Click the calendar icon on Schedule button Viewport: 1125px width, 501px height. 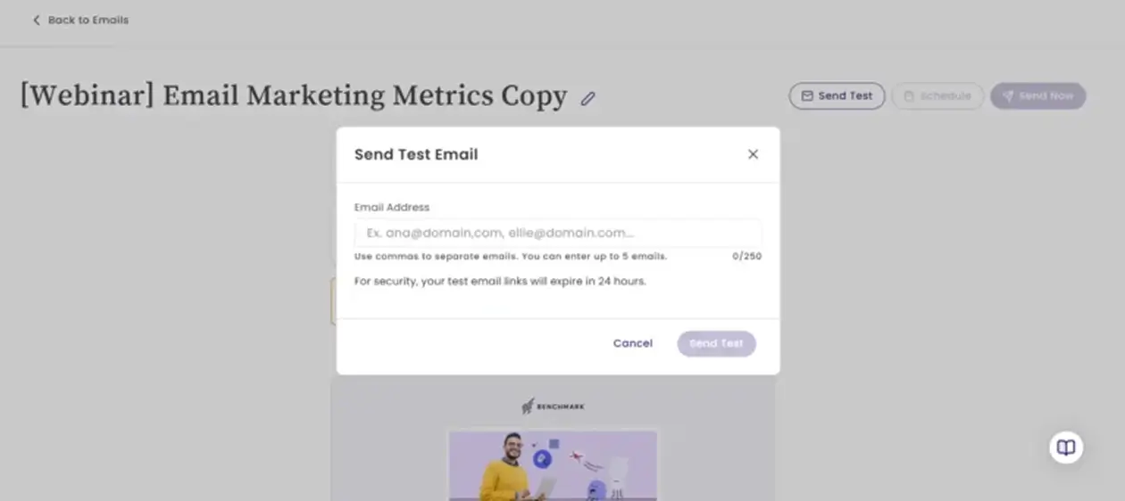[909, 96]
